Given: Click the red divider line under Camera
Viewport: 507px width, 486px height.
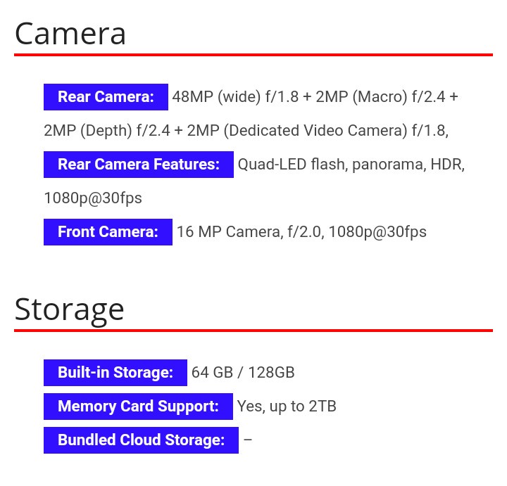Looking at the screenshot, I should click(254, 54).
